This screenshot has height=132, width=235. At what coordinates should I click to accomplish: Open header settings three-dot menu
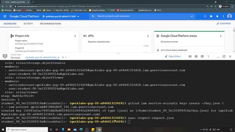pyautogui.click(x=223, y=16)
